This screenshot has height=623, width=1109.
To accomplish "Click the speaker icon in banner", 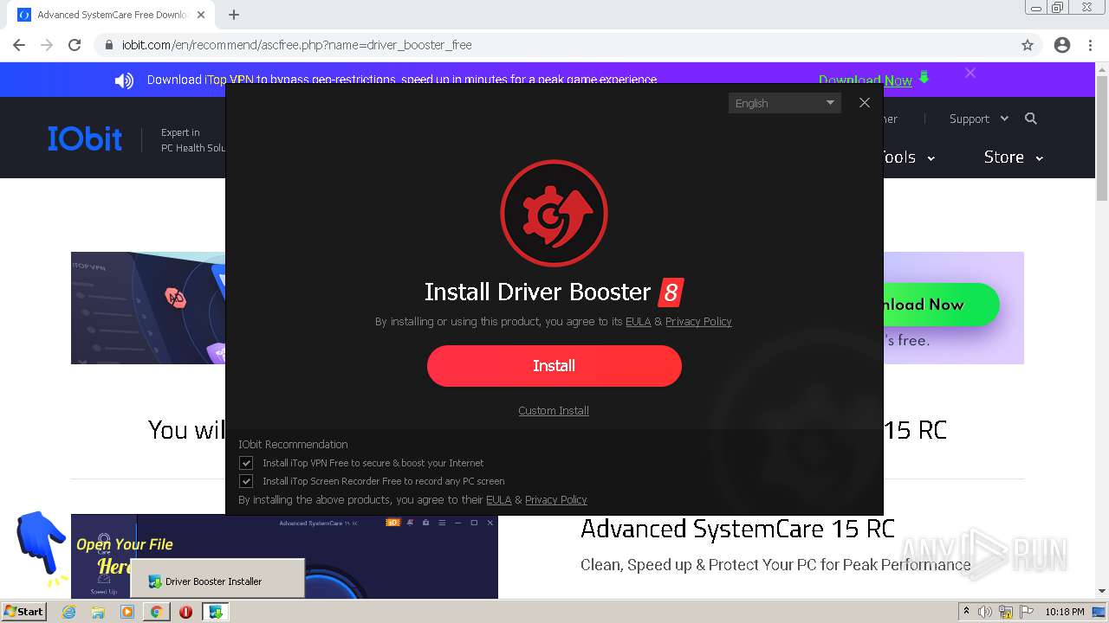I will pos(124,80).
